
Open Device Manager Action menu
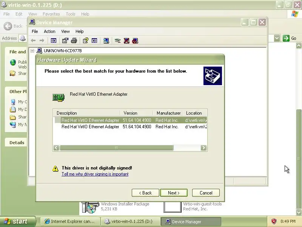(x=49, y=31)
